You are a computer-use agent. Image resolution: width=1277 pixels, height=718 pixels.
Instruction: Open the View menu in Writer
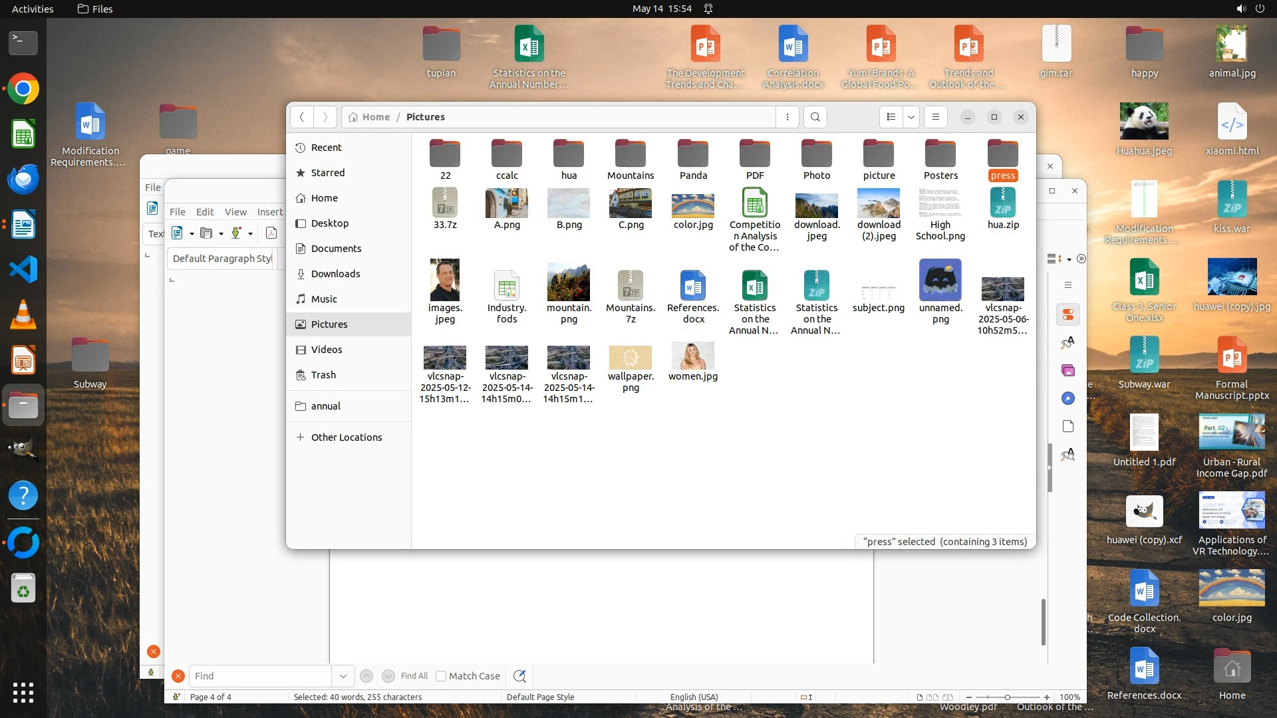coord(235,212)
